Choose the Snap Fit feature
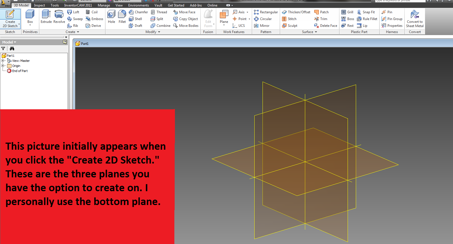This screenshot has width=453, height=244. click(x=366, y=12)
